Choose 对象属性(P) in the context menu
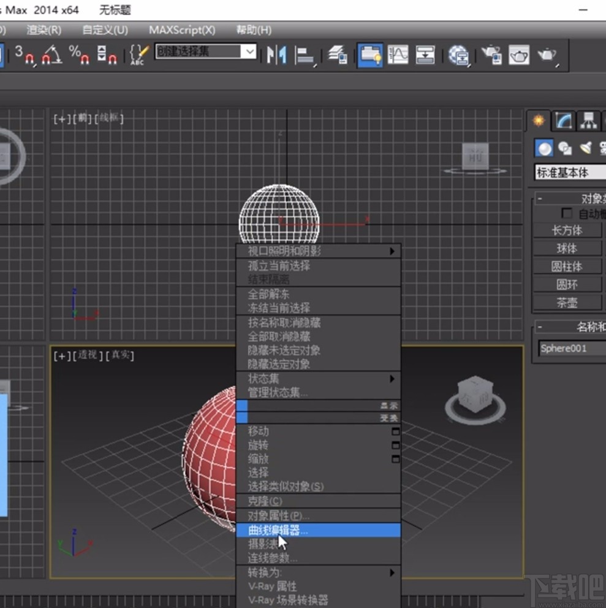Viewport: 606px width, 608px height. click(x=318, y=515)
